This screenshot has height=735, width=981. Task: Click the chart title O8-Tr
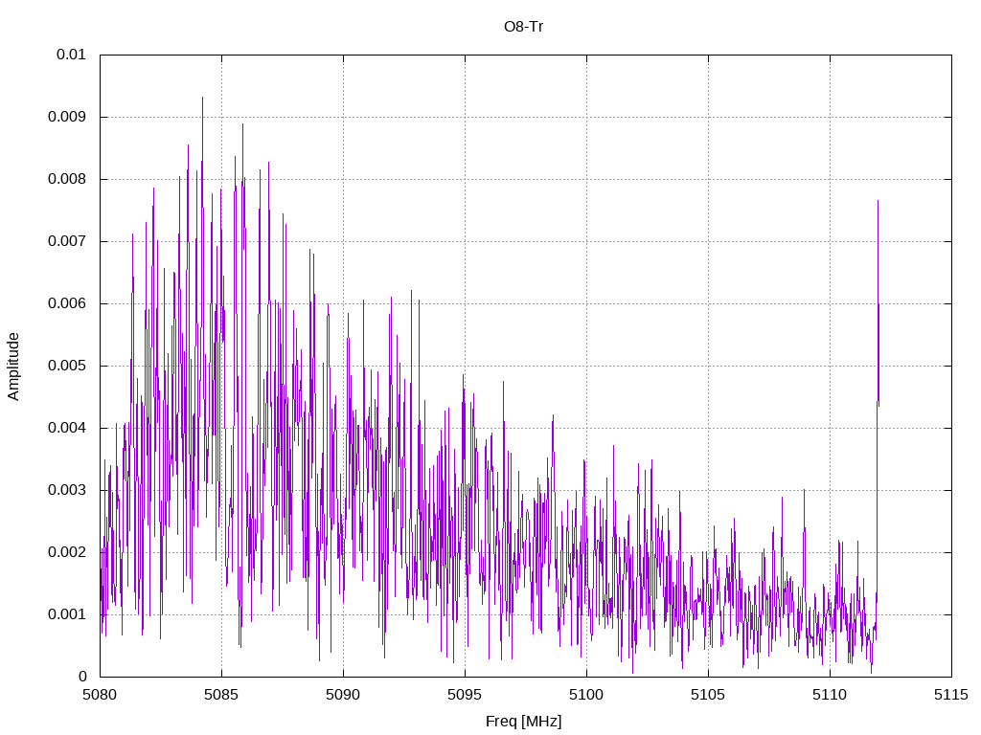point(523,26)
